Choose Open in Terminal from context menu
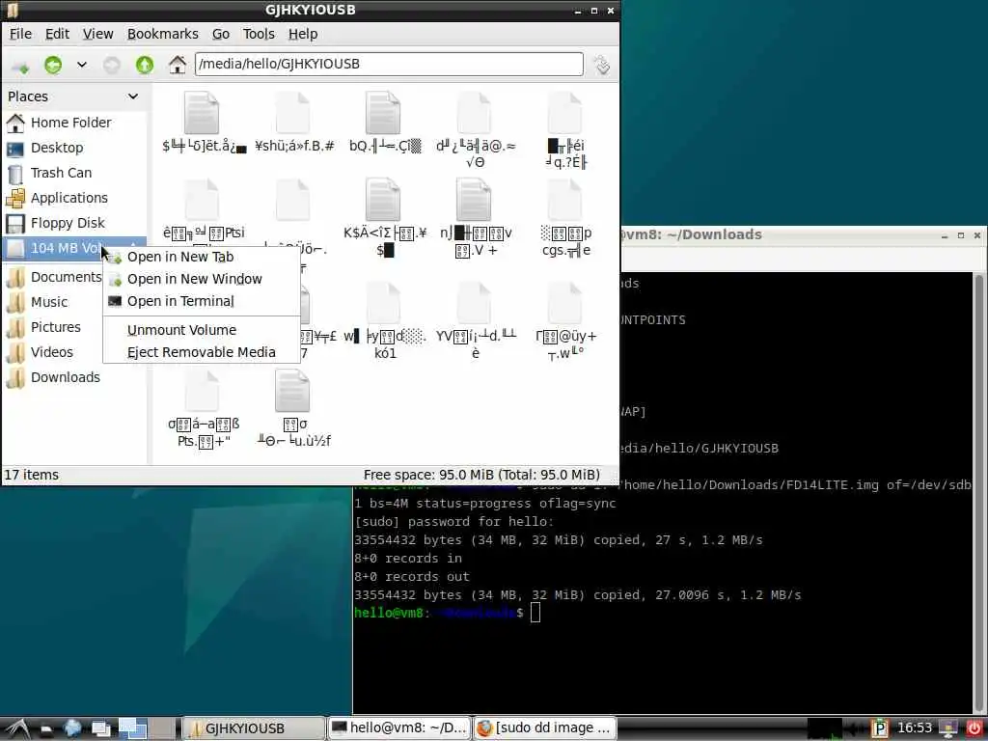Screen dimensions: 988x741 point(202,301)
